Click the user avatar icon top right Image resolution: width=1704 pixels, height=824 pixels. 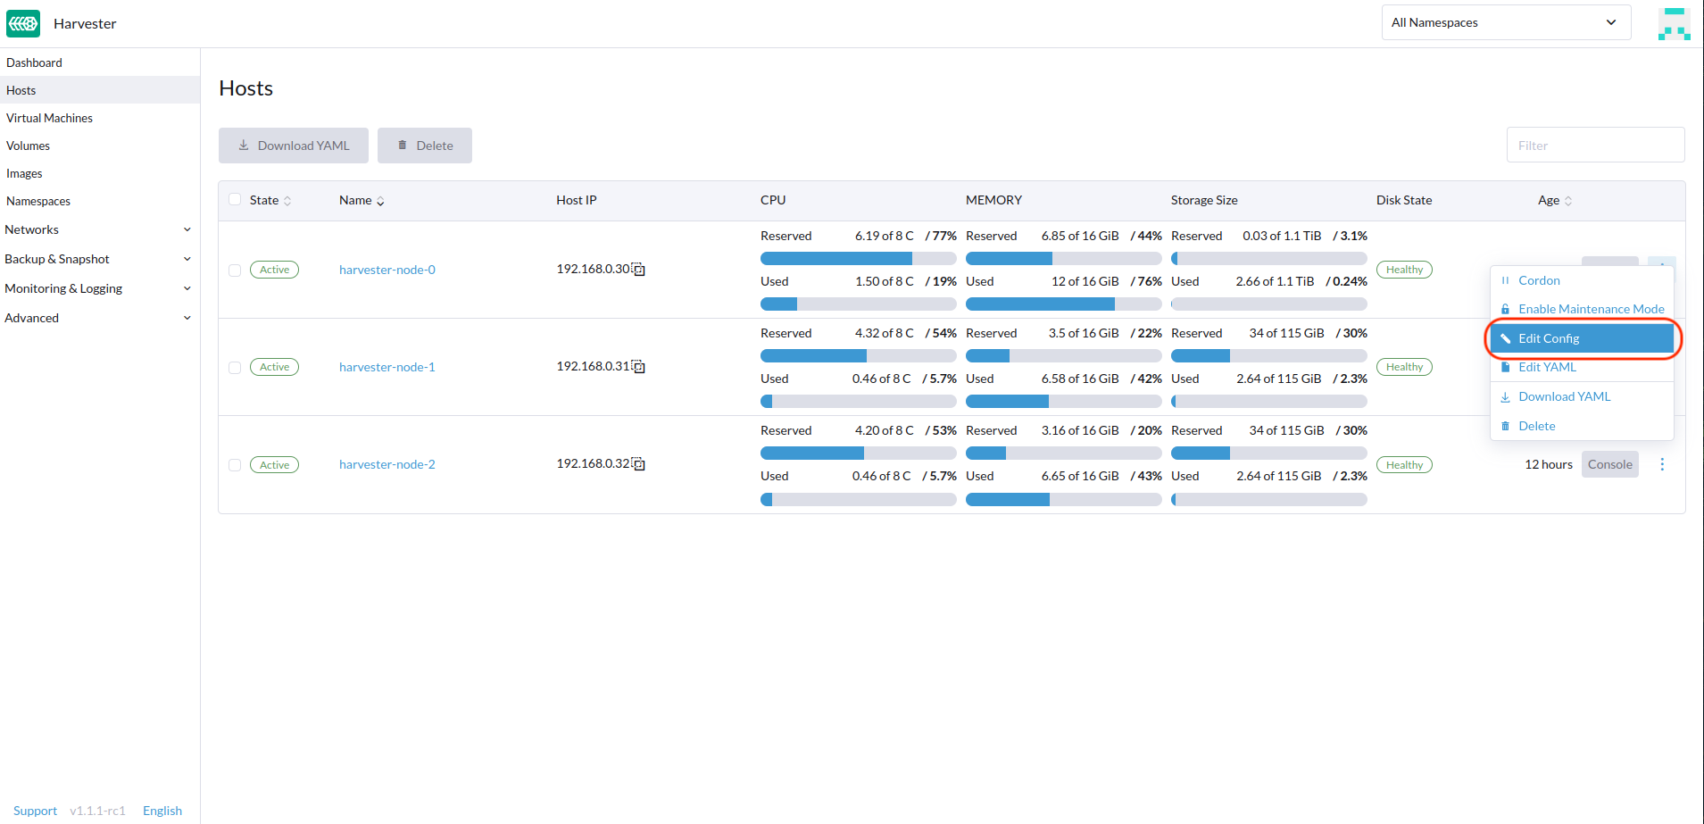[1674, 23]
